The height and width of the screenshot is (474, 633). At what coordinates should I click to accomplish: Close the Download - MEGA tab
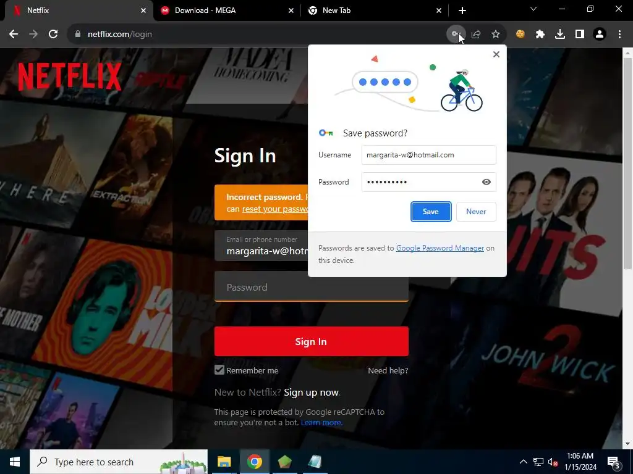[x=291, y=10]
